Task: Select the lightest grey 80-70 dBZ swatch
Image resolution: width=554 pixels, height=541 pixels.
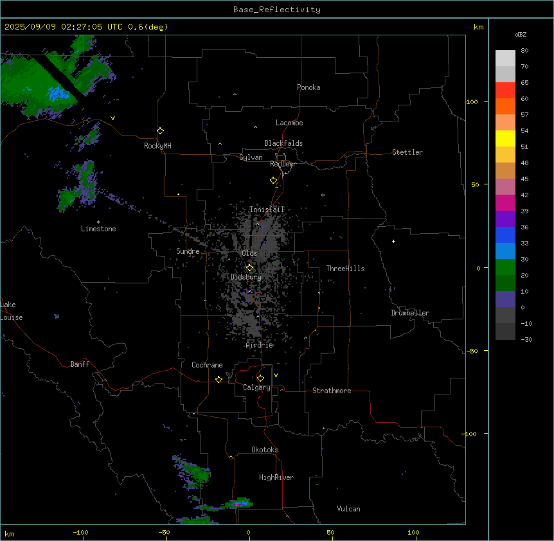Action: coord(505,58)
